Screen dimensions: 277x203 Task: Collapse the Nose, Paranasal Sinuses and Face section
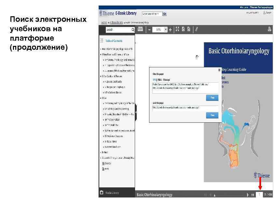pyautogui.click(x=101, y=55)
